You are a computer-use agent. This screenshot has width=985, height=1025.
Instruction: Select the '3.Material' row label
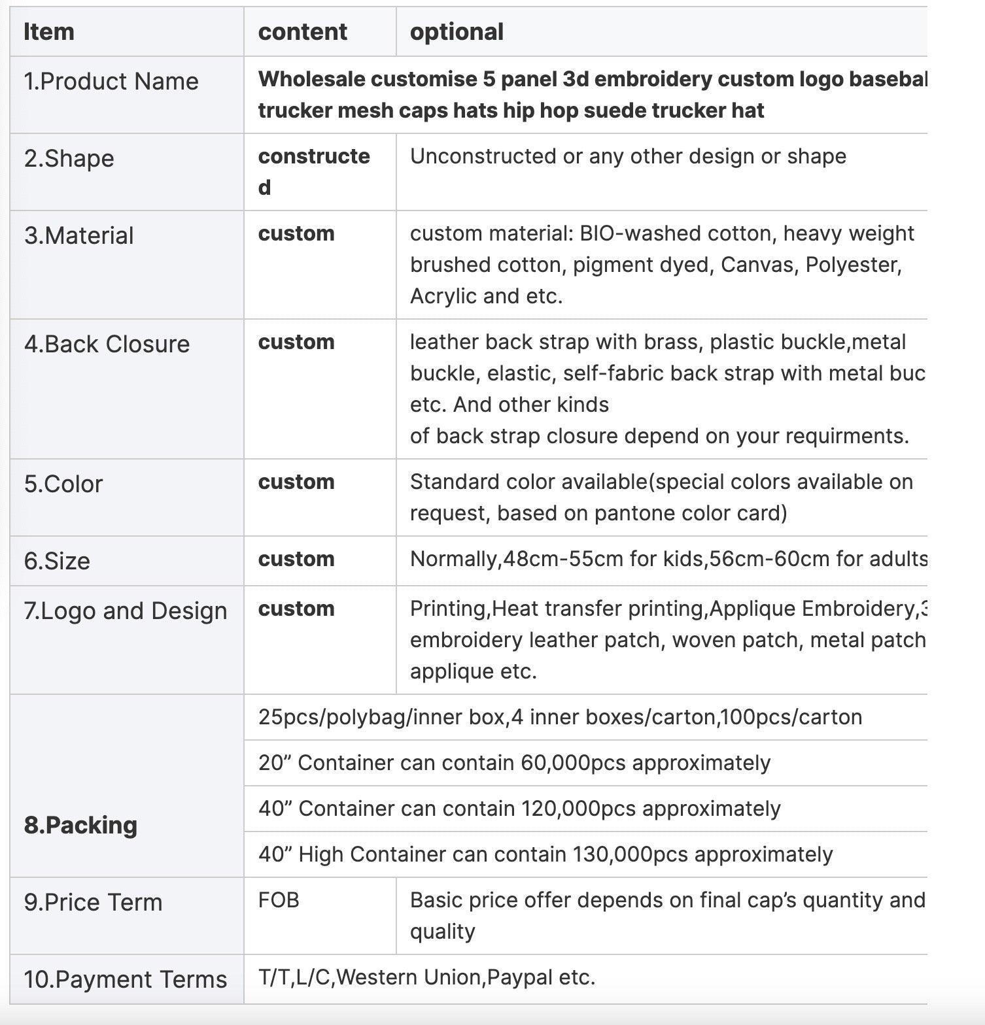click(79, 236)
